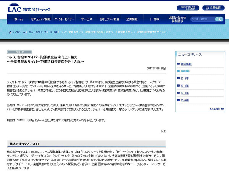Click the arrow icon beside 2010年
The height and width of the screenshot is (180, 229).
[178, 93]
